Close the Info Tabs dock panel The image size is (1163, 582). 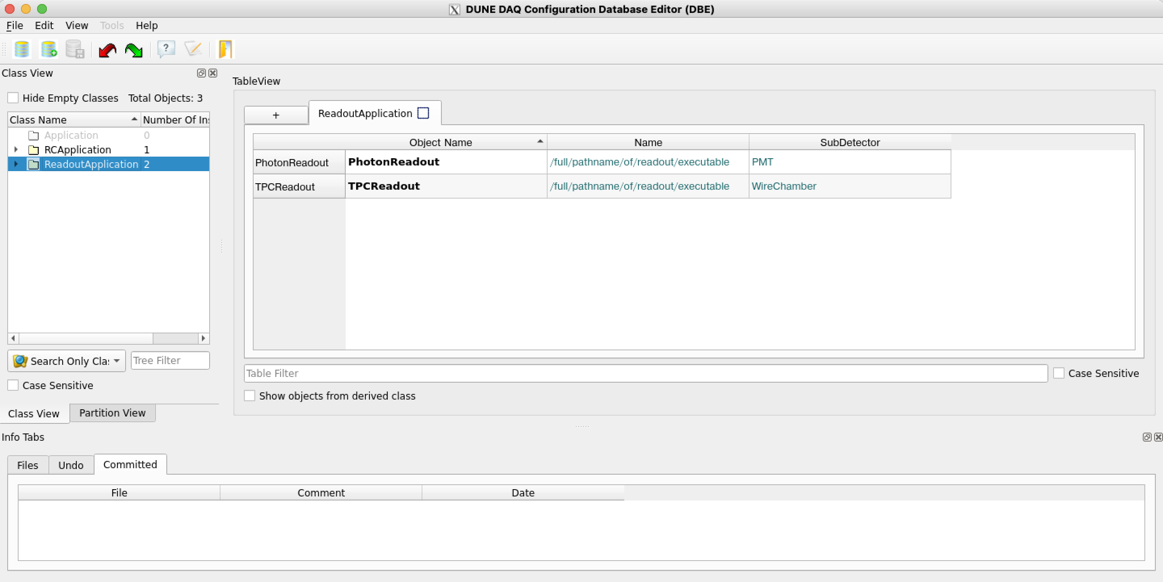pyautogui.click(x=1159, y=437)
